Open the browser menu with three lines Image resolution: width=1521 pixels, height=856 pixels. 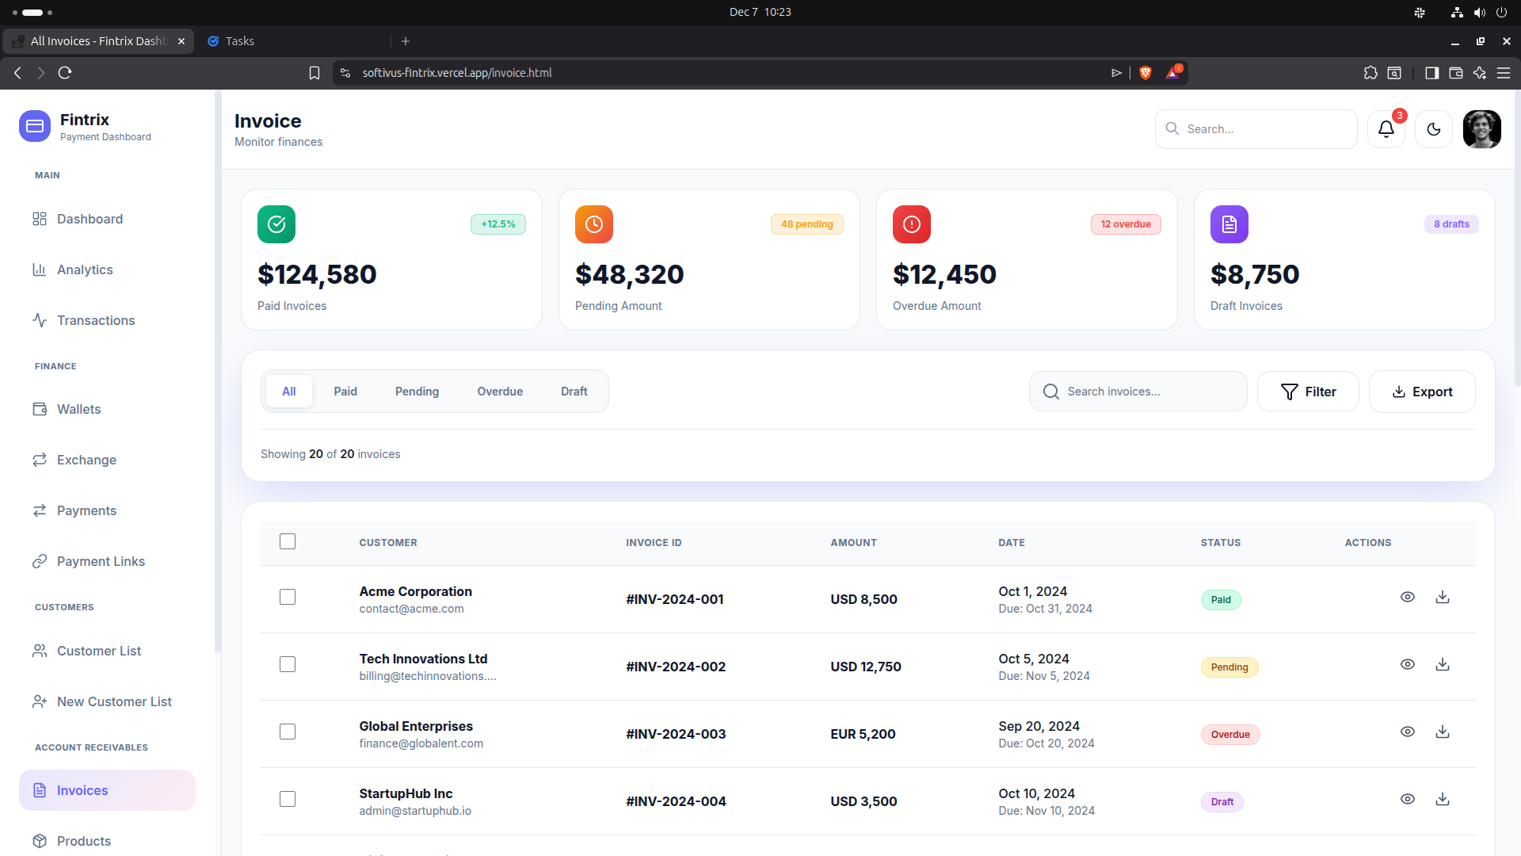pos(1504,72)
